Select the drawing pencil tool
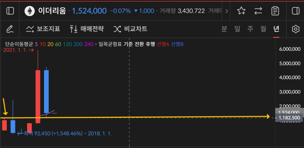The height and width of the screenshot is (148, 304). 10,29
